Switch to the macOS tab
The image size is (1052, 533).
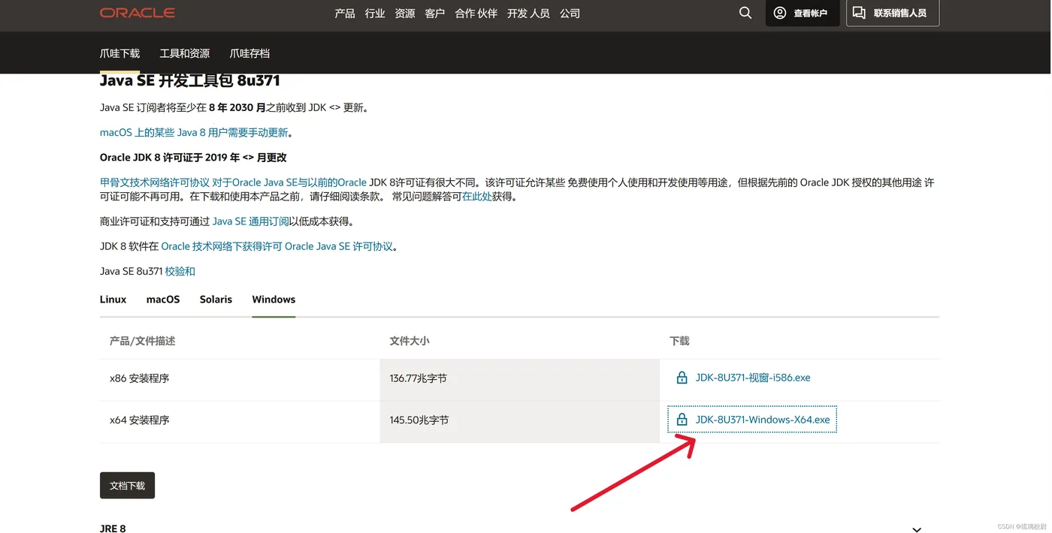click(163, 300)
